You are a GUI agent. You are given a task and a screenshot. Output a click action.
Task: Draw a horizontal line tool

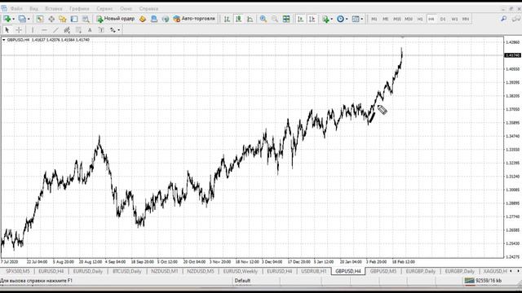click(44, 30)
